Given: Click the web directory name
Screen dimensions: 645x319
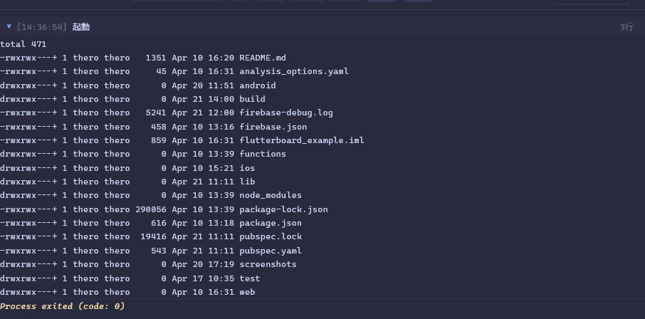Looking at the screenshot, I should coord(247,292).
